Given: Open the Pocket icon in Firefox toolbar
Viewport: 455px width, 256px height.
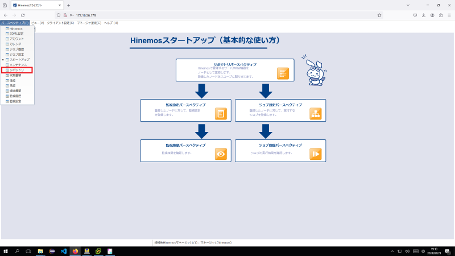Looking at the screenshot, I should point(415,15).
